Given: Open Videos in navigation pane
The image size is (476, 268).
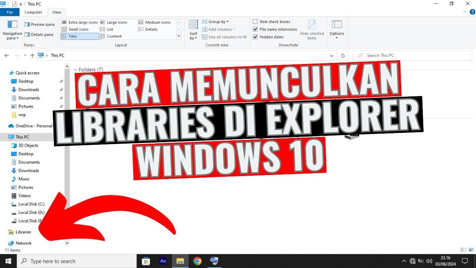Looking at the screenshot, I should tap(25, 196).
